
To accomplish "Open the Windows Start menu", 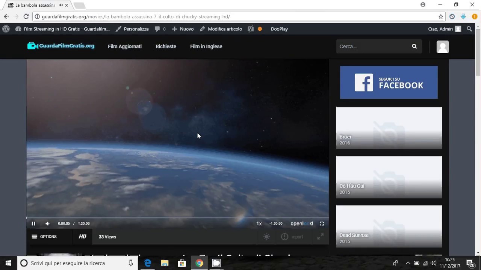I will [8, 263].
